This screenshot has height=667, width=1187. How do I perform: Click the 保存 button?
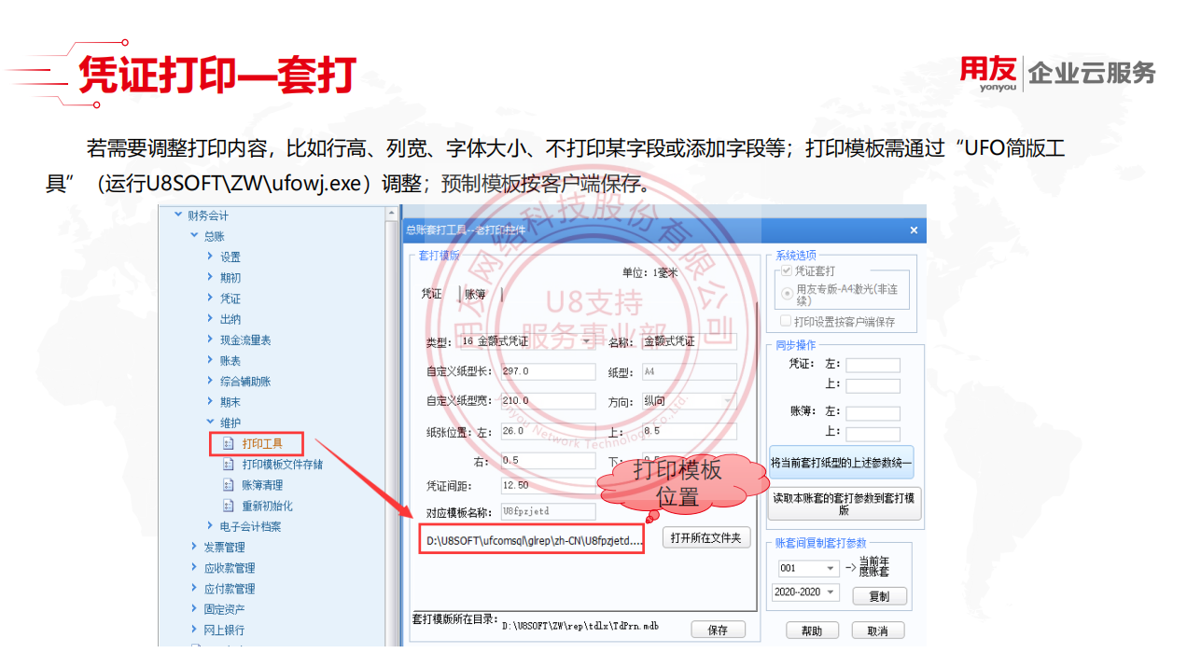[x=718, y=630]
